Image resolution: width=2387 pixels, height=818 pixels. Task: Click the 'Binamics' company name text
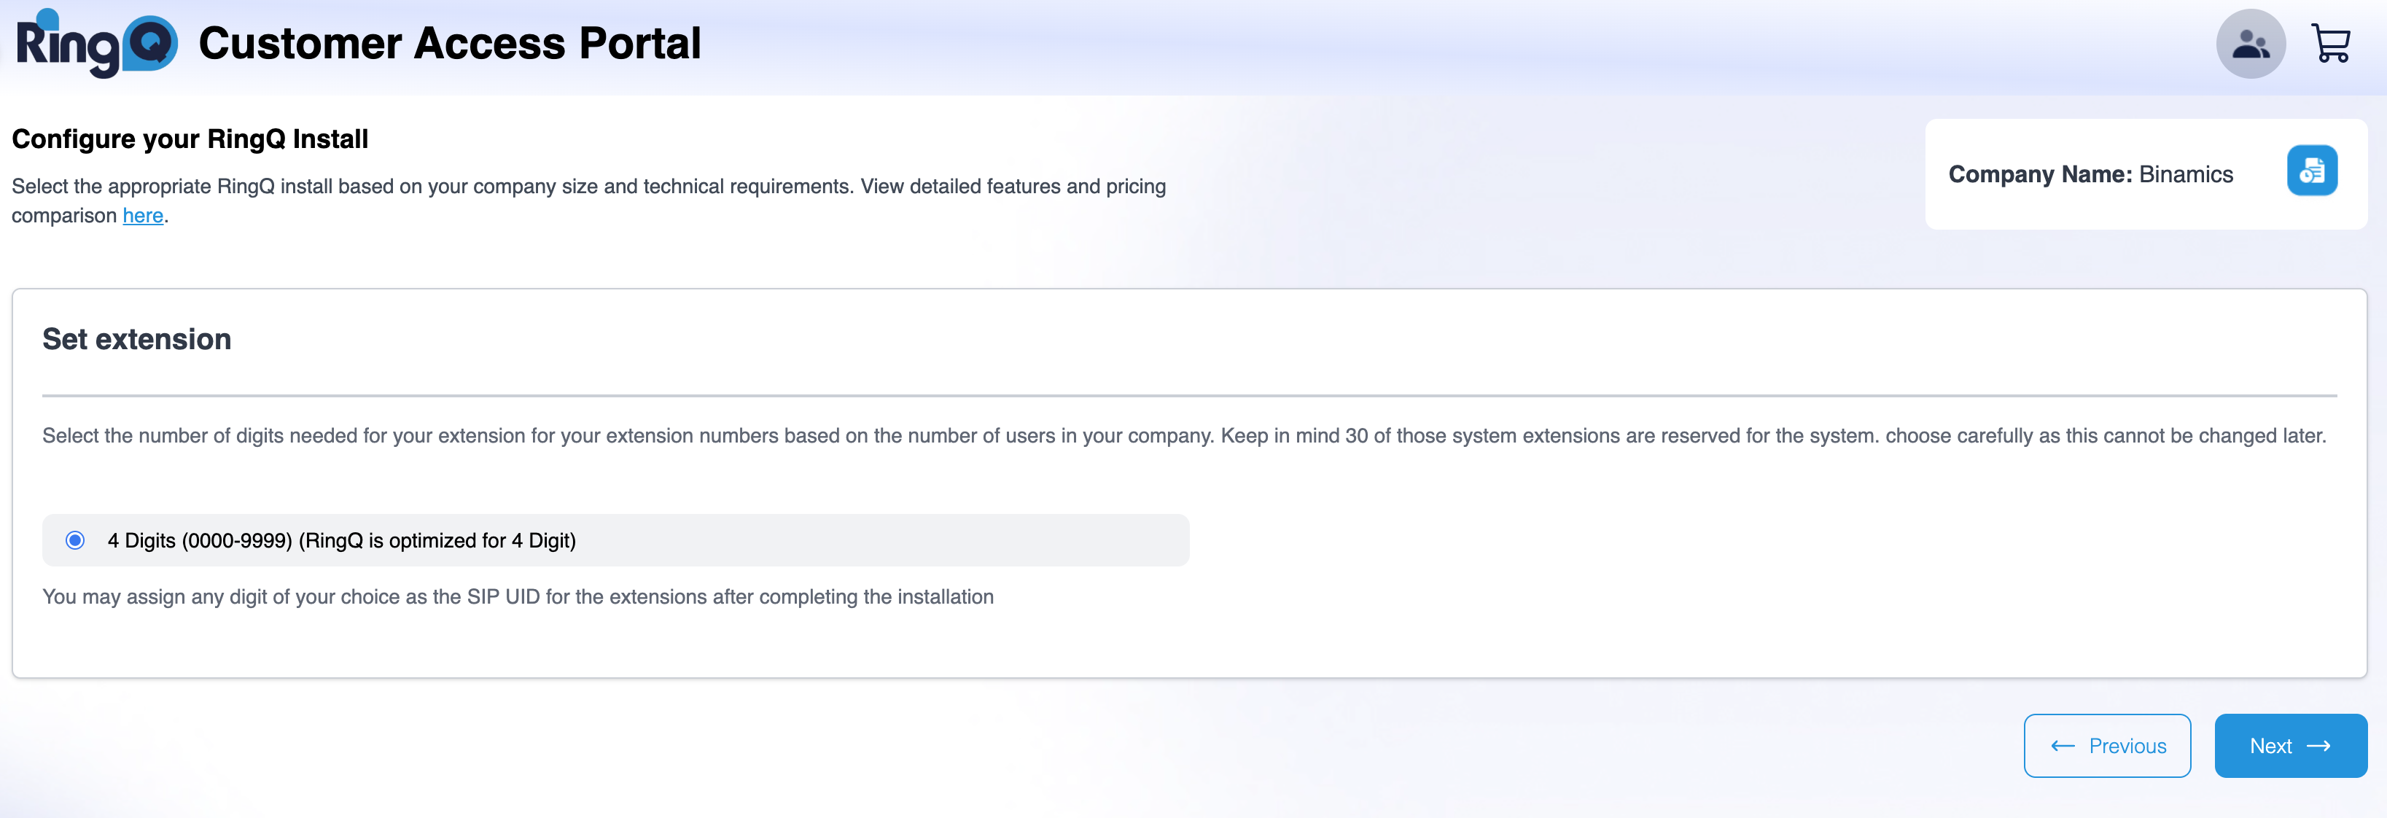[x=2185, y=174]
